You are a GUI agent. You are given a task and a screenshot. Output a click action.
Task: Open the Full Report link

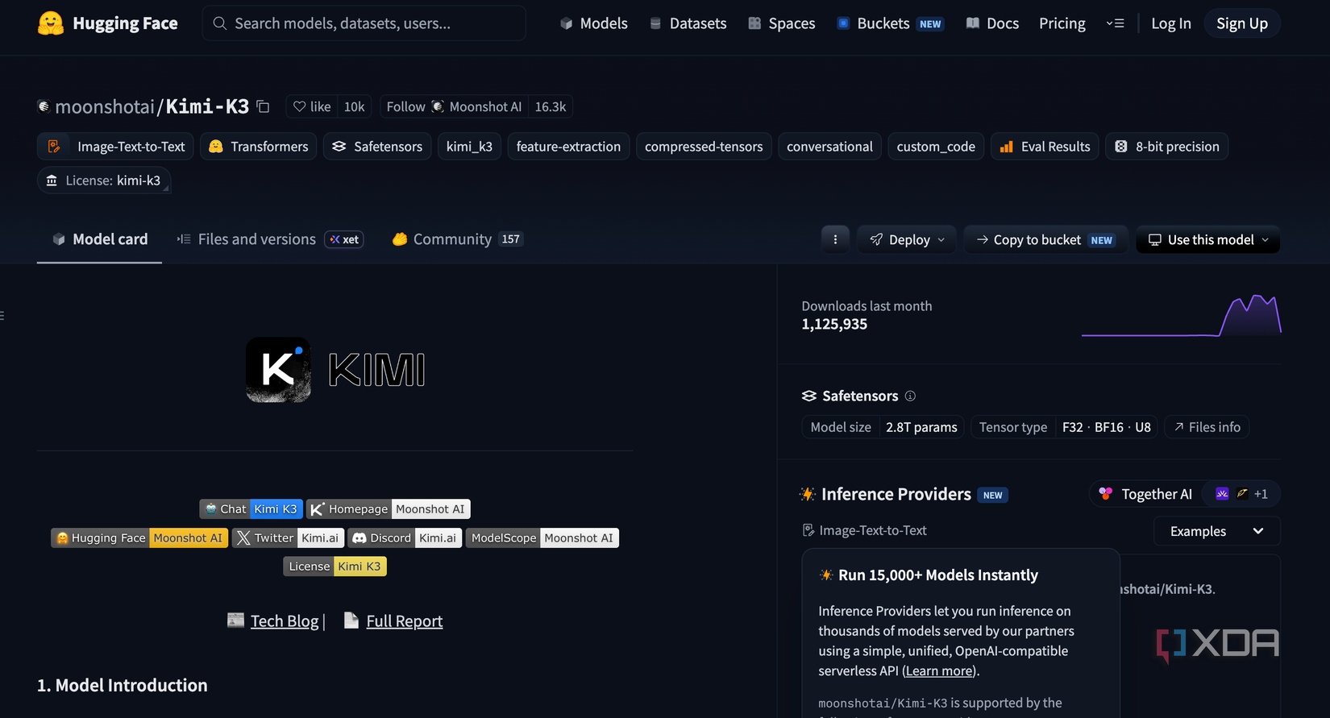405,620
